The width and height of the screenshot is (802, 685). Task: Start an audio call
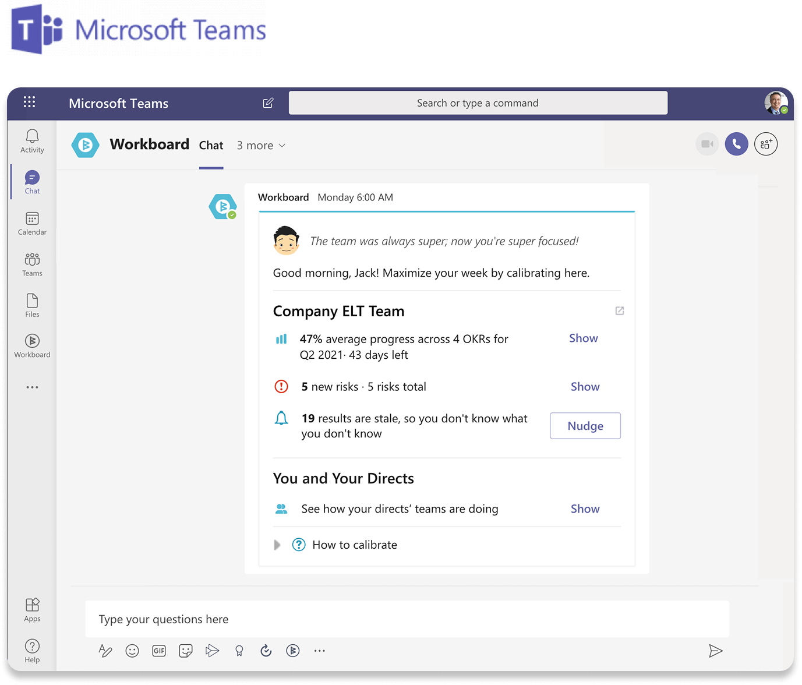tap(737, 144)
